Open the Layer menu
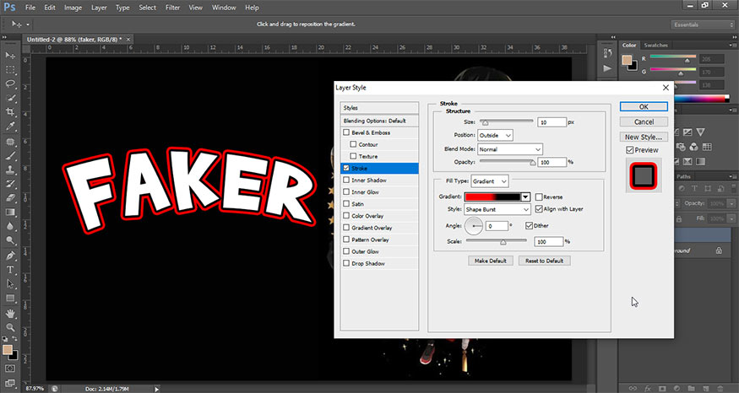739x393 pixels. click(x=99, y=8)
